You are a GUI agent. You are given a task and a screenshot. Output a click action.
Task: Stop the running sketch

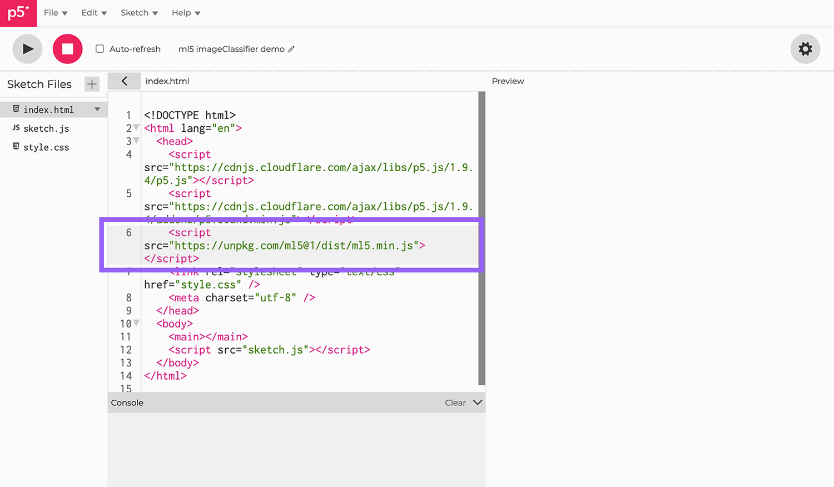point(67,49)
